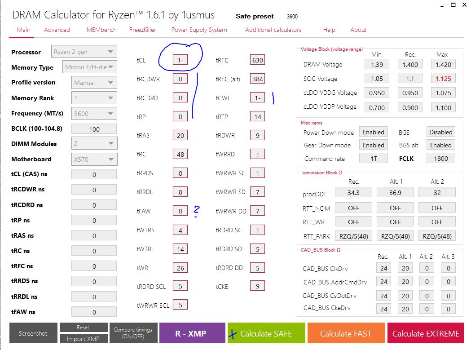The width and height of the screenshot is (471, 350).
Task: Click the Import XMP button
Action: tap(83, 339)
